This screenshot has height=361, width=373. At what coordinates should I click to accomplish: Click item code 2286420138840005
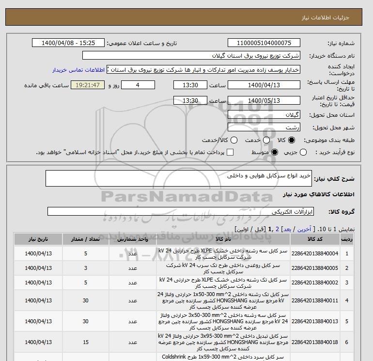[315, 268]
